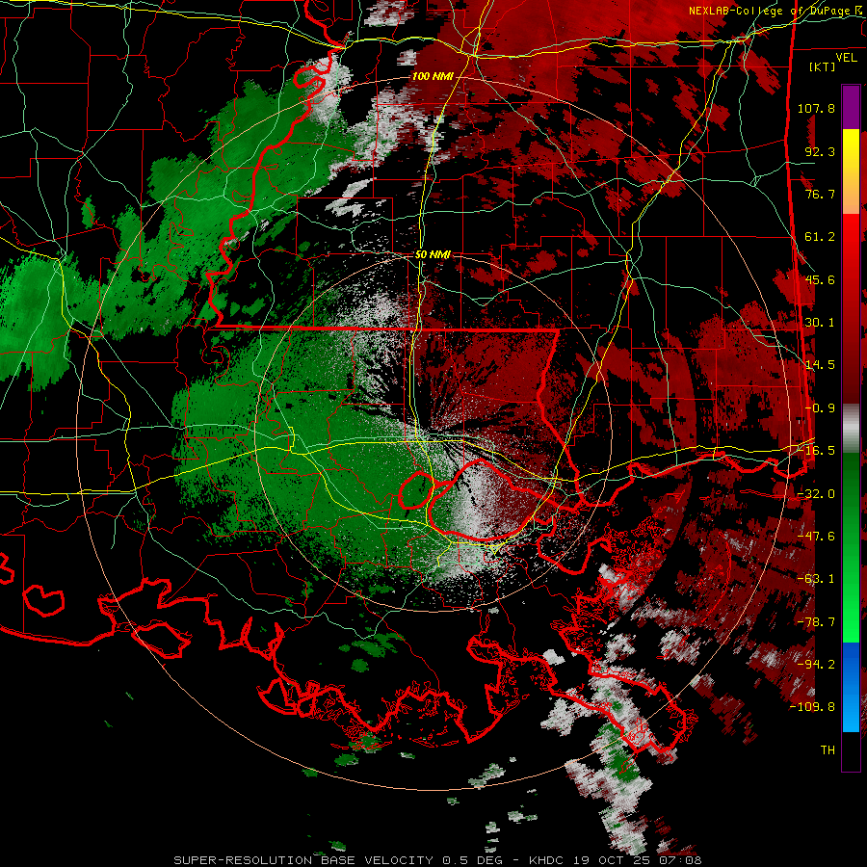This screenshot has width=867, height=867.
Task: Click the 92.3 velocity scale value
Action: (x=820, y=151)
